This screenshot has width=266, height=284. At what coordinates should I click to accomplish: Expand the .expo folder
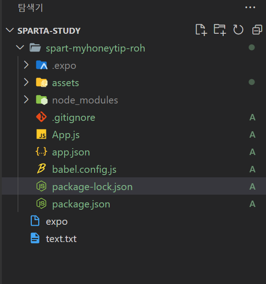[26, 65]
